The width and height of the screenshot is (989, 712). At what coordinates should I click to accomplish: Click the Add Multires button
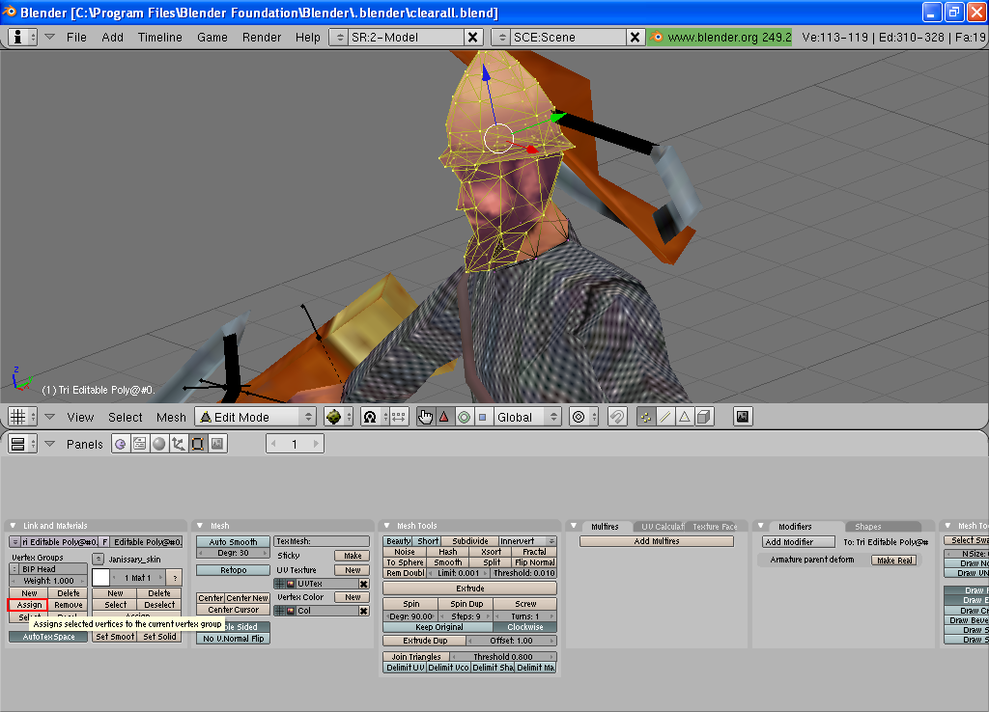pos(657,541)
